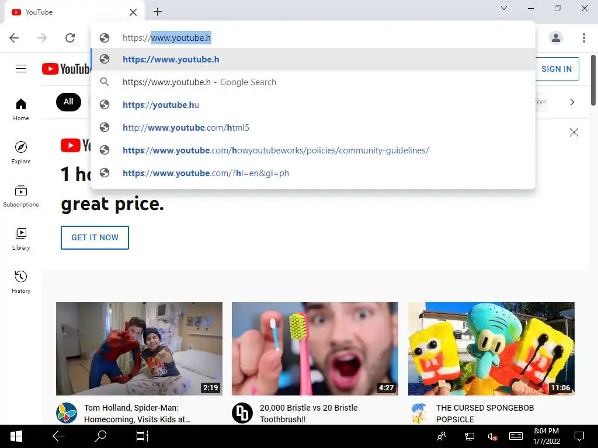Screen dimensions: 598x448
Task: Go back using the browser back arrow
Action: click(x=14, y=38)
